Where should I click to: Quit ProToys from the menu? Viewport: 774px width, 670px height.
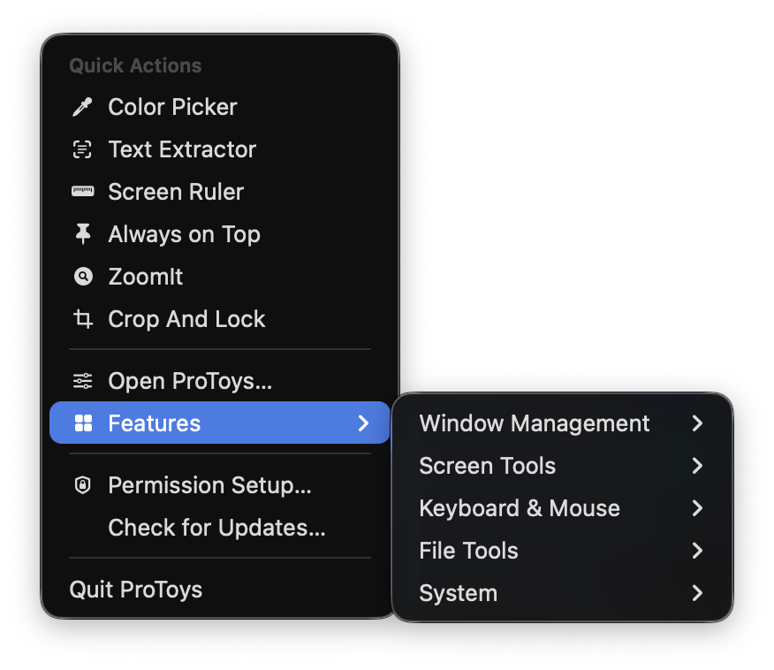(x=220, y=590)
